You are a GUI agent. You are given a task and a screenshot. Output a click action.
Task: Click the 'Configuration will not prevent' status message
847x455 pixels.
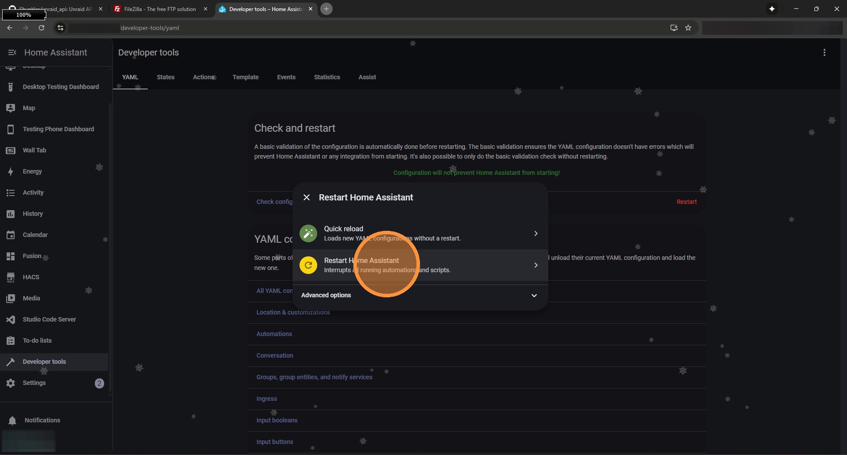pos(476,173)
